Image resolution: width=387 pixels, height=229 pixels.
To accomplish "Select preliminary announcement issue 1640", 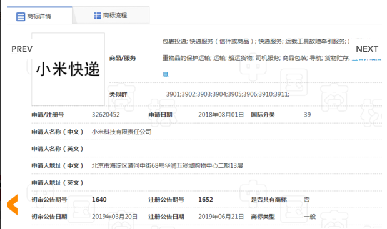I will (99, 200).
